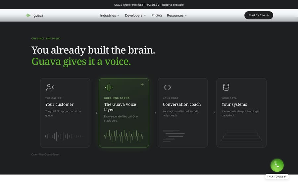Select the Your customer card title

pyautogui.click(x=59, y=104)
